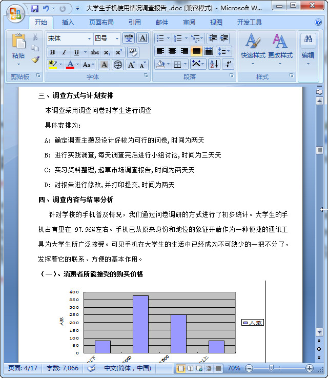328x378 pixels.
Task: Click the proofing check status icon
Action: 91,368
